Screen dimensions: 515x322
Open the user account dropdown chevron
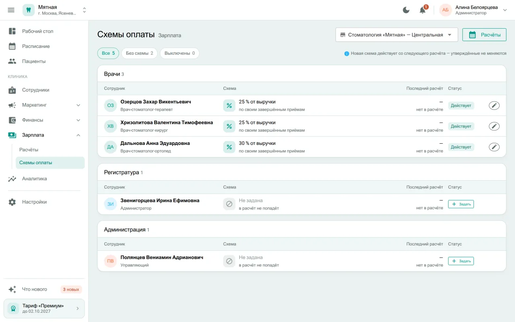click(505, 10)
